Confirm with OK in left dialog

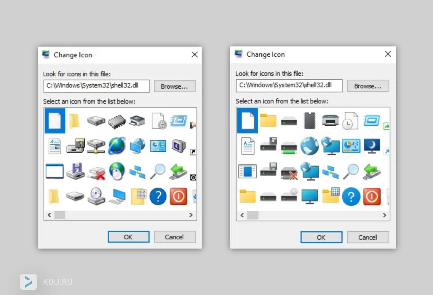coord(128,237)
